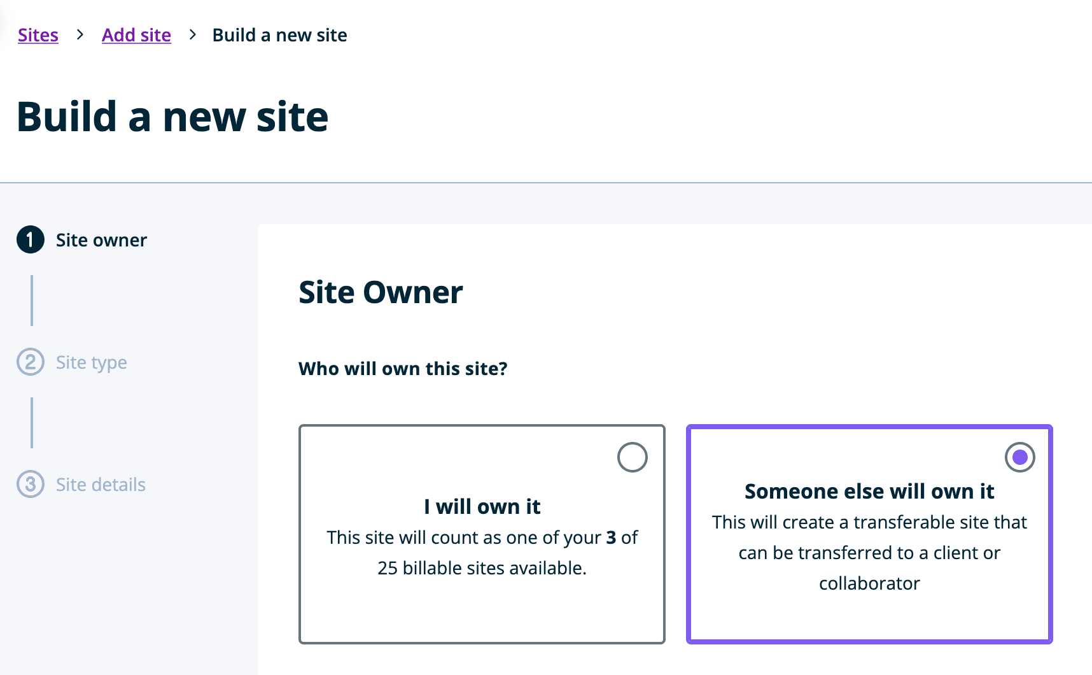This screenshot has width=1092, height=675.
Task: Select the "Someone else will own it" radio button
Action: pos(1019,457)
